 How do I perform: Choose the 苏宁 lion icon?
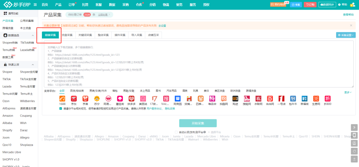97,99
